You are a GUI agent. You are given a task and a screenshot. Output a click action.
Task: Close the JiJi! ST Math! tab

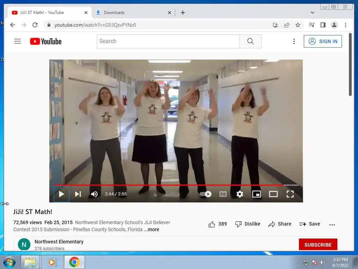[86, 13]
